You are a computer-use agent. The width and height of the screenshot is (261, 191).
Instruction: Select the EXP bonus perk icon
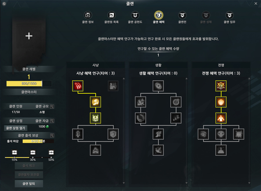point(95,118)
